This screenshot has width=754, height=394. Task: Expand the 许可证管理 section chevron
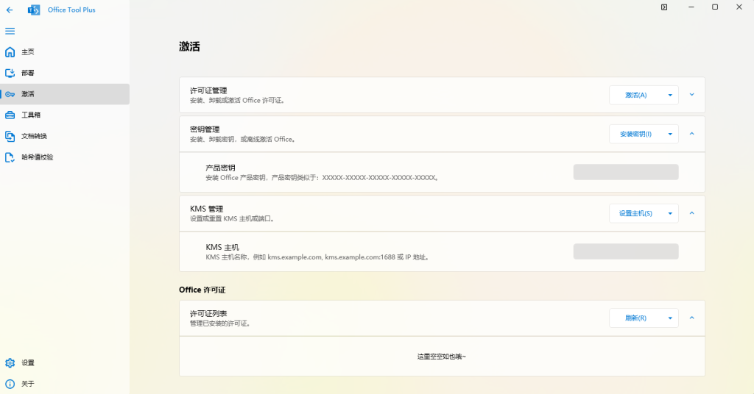(x=692, y=95)
